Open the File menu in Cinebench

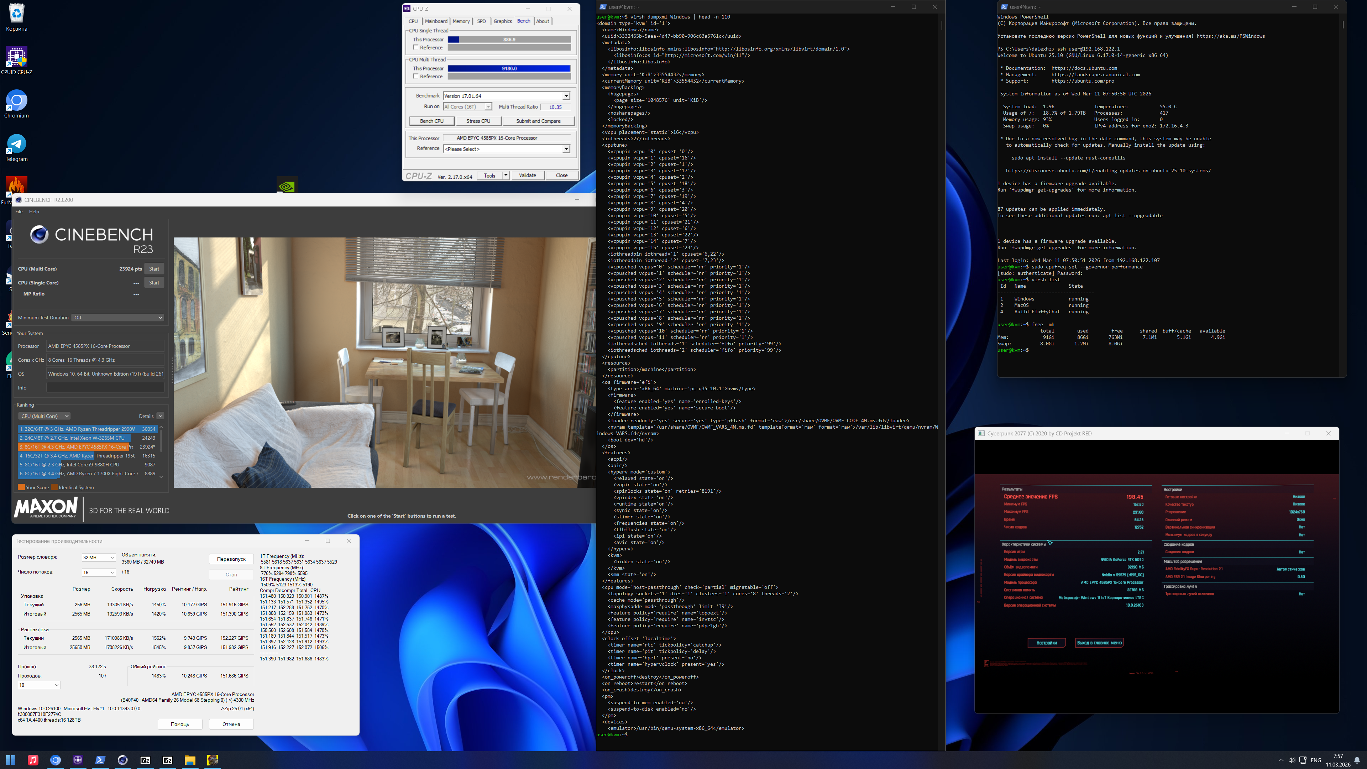pos(19,212)
